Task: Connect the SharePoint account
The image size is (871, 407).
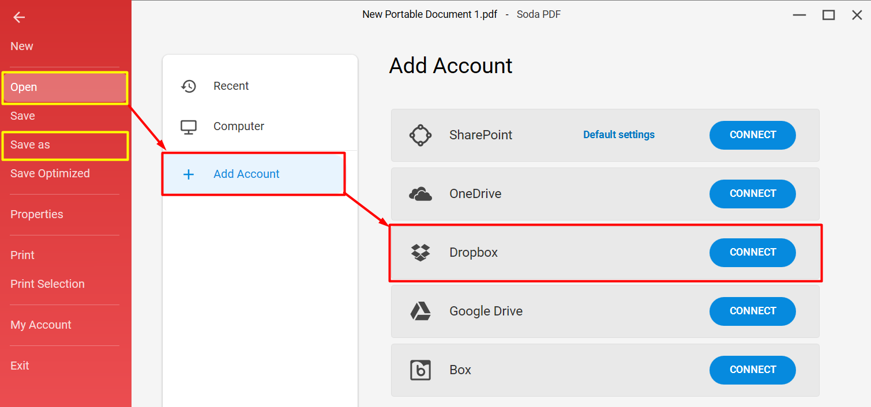Action: pos(753,135)
